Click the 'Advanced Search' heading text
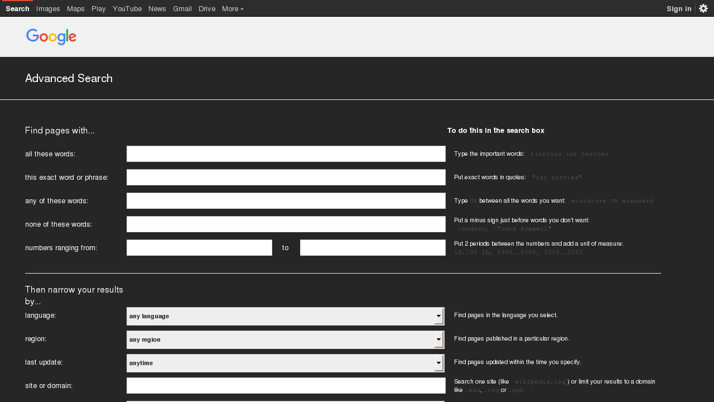The height and width of the screenshot is (402, 714). click(x=69, y=78)
